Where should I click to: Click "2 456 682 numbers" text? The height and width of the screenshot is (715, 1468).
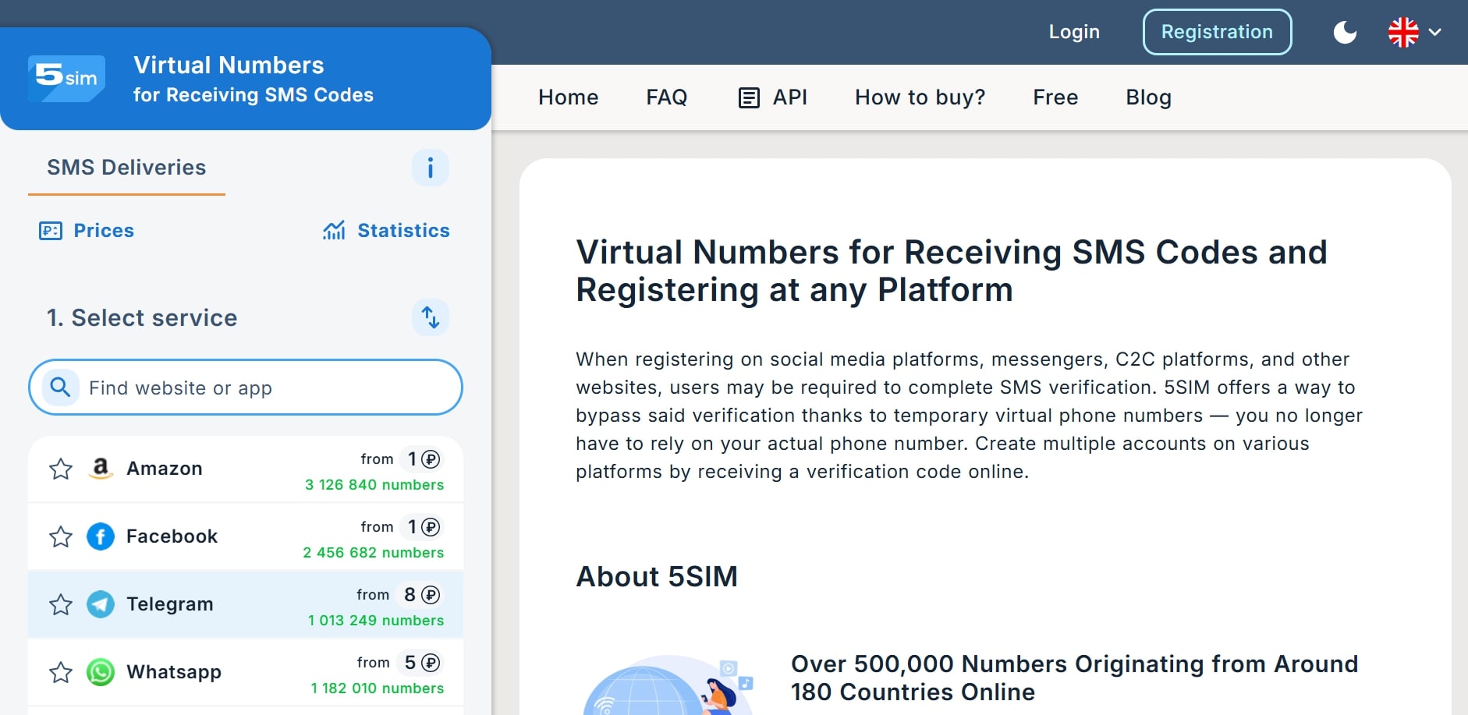point(374,553)
